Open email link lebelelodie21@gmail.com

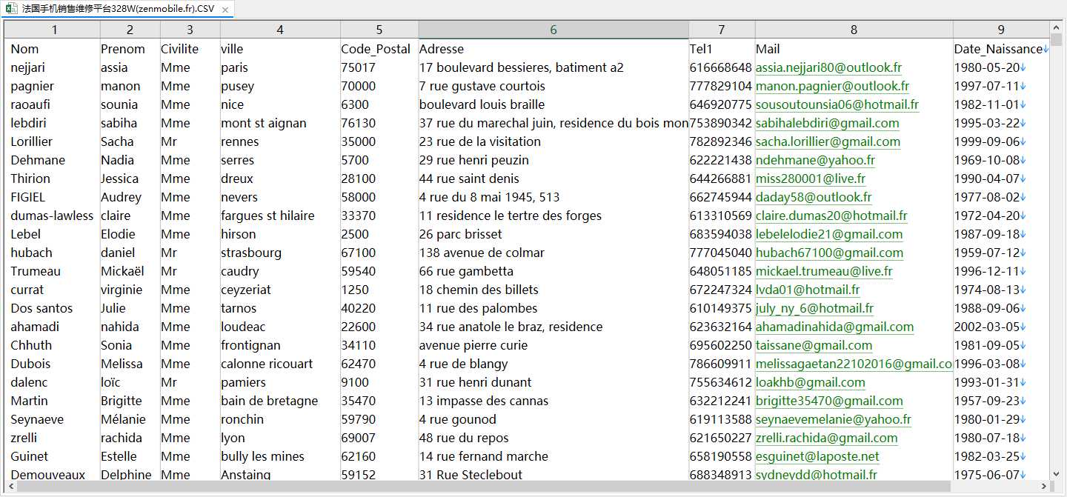tap(829, 234)
